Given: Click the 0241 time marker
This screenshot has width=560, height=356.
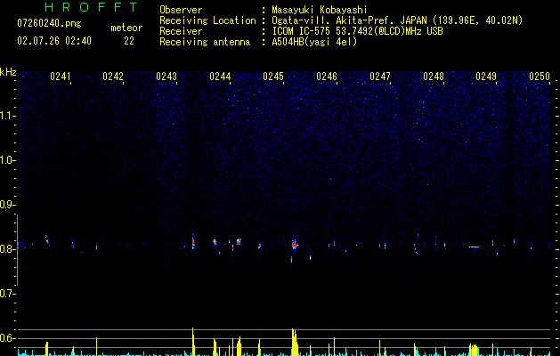Looking at the screenshot, I should [61, 76].
